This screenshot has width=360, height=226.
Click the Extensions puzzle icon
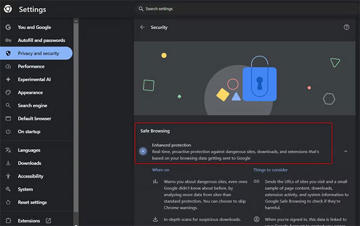tap(8, 220)
